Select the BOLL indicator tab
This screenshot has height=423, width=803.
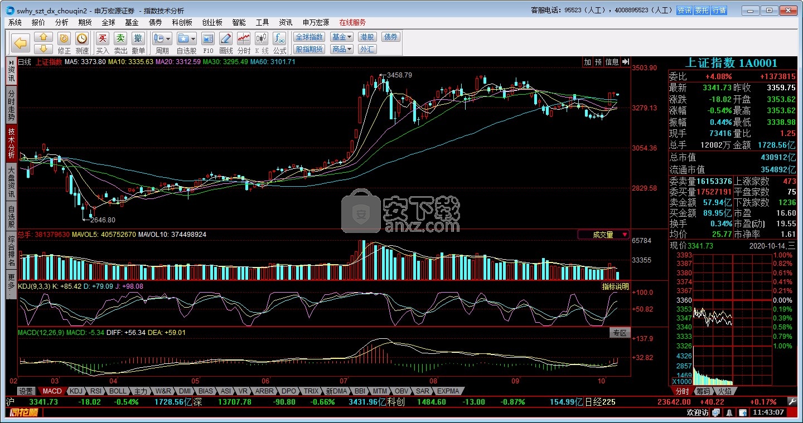click(x=118, y=391)
